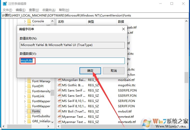Click string icon of MV Boli value

tap(59, 111)
